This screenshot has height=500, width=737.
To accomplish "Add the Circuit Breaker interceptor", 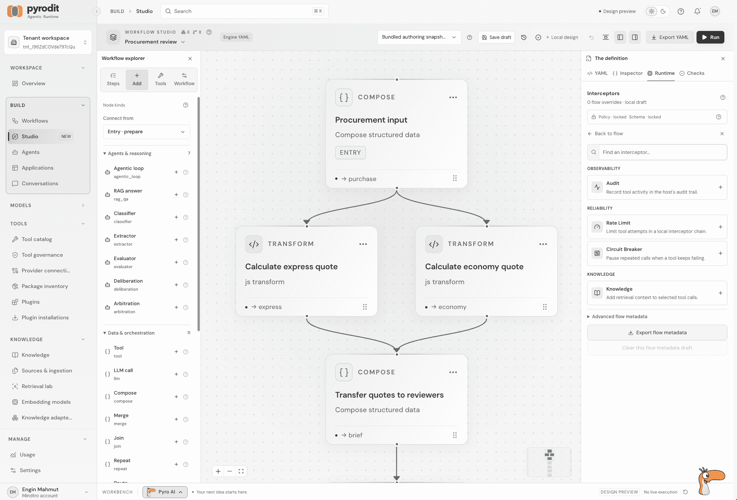I will [x=720, y=253].
